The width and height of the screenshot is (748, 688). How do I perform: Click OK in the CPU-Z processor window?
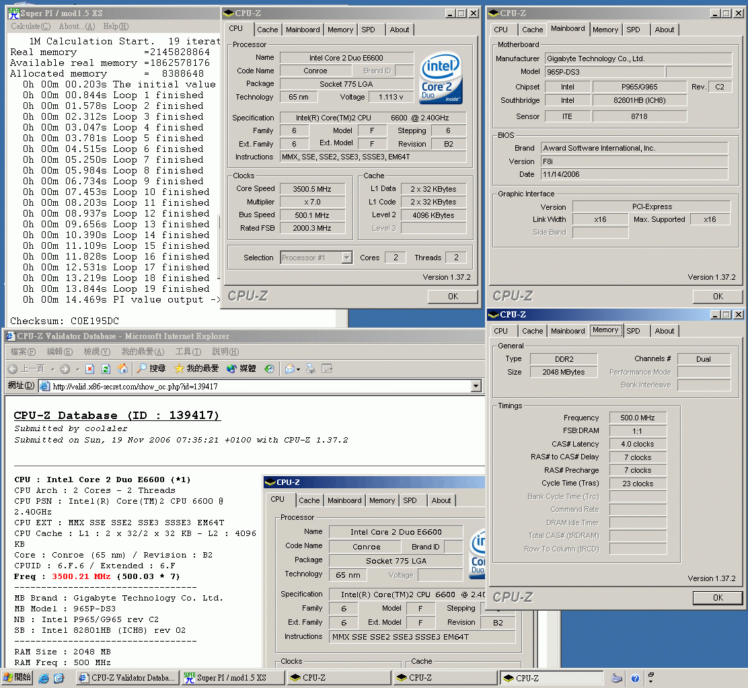click(x=453, y=296)
